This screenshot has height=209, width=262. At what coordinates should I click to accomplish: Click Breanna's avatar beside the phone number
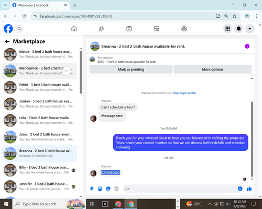(93, 173)
